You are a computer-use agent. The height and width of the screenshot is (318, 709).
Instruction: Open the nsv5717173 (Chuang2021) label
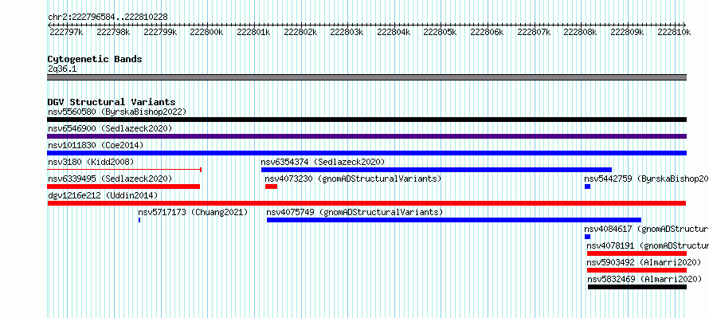193,212
